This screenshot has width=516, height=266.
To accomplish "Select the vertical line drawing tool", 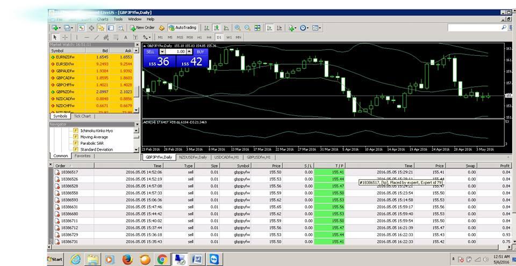I will click(x=77, y=37).
